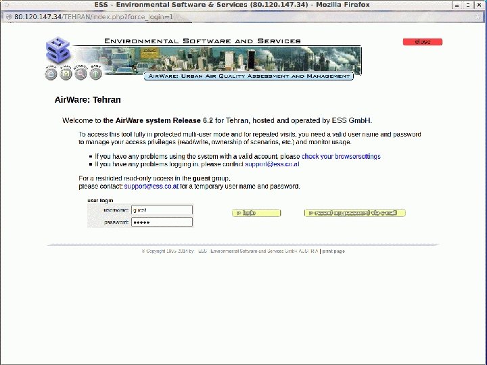This screenshot has height=365, width=487.
Task: Open the print page link in footer
Action: [333, 251]
